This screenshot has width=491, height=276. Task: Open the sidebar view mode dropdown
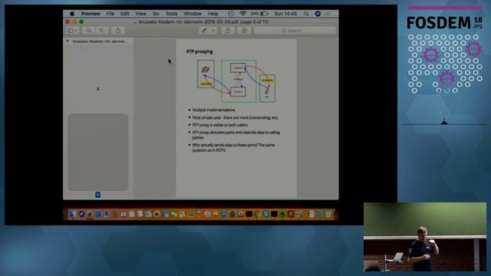[x=73, y=31]
